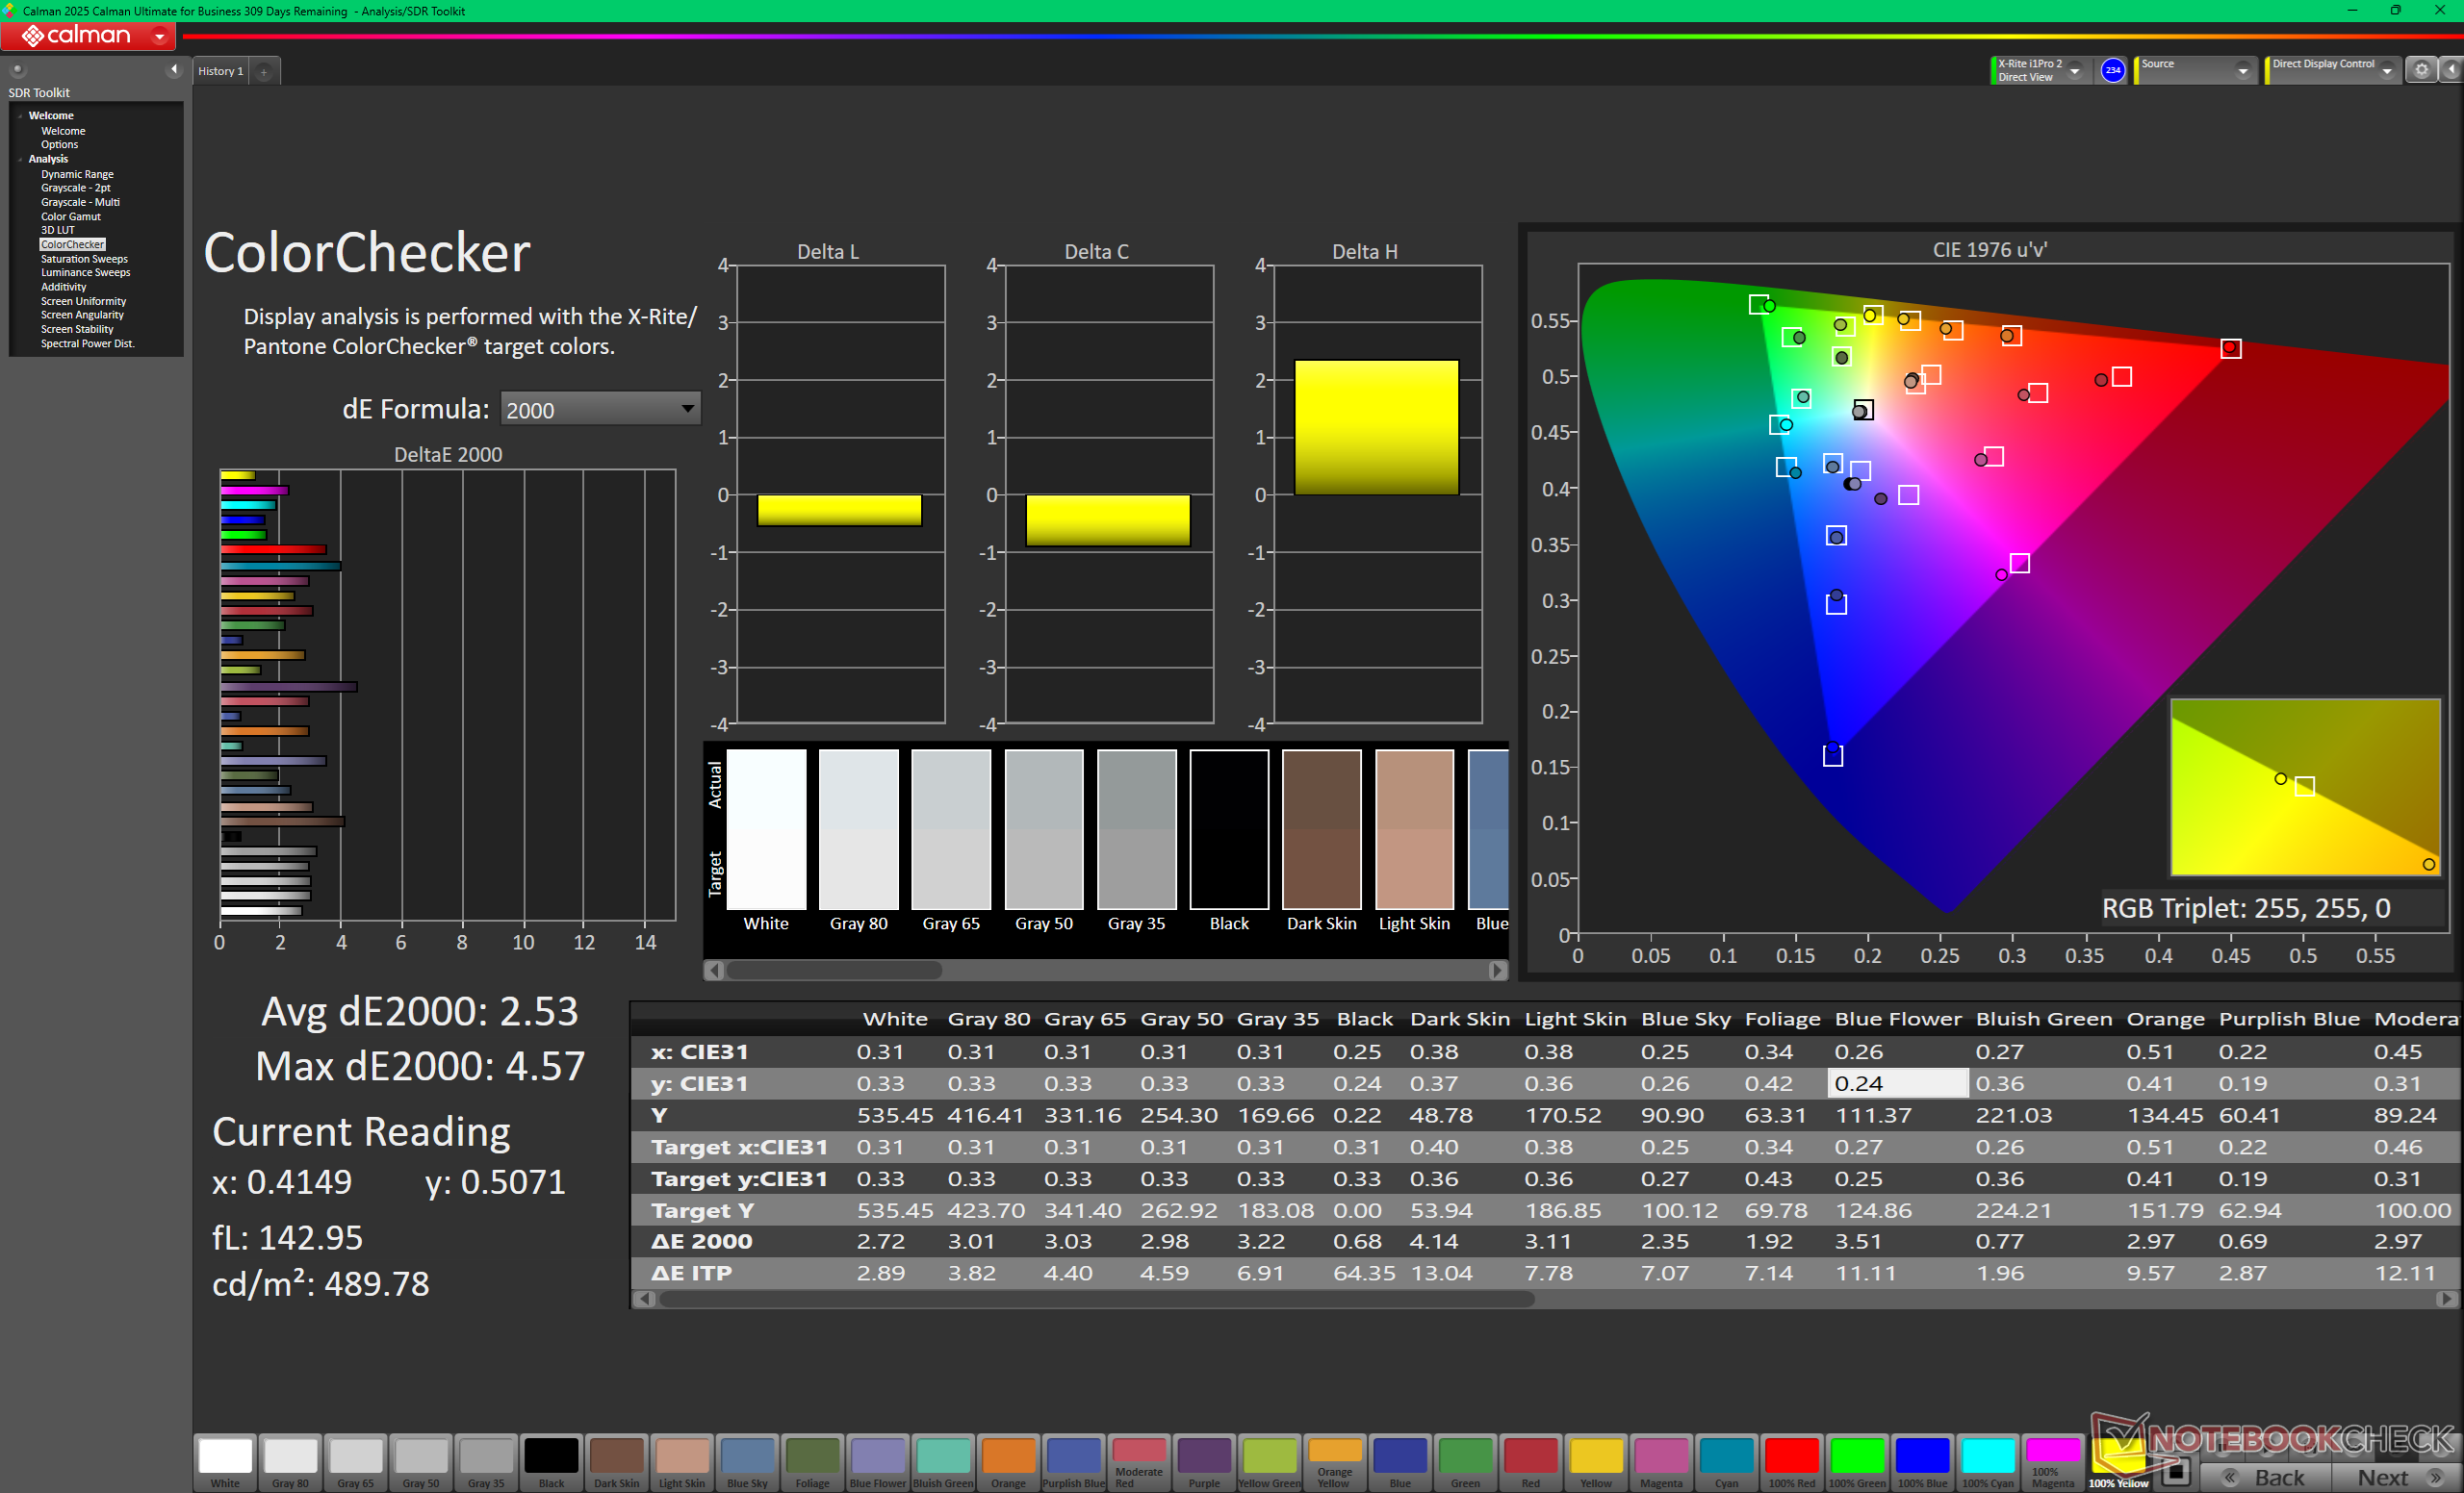Image resolution: width=2464 pixels, height=1493 pixels.
Task: Select the Orange Yellow patch in the bottom strip
Action: tap(1334, 1463)
